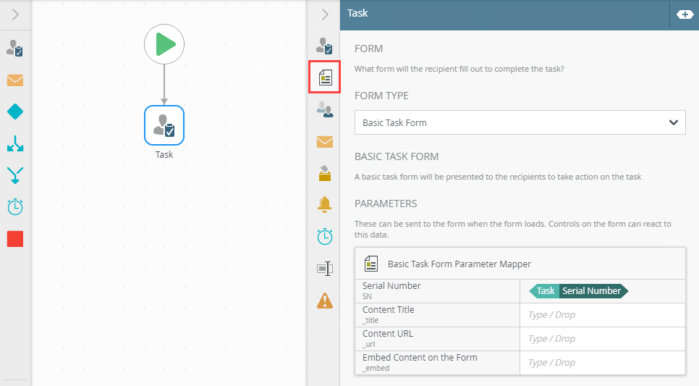Switch to the Errors warning triangle tab
Viewport: 699px width, 386px height.
coord(325,300)
